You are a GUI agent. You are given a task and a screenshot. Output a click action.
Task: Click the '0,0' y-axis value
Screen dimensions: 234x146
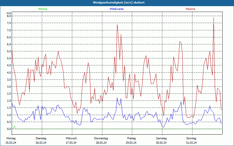pos(9,129)
